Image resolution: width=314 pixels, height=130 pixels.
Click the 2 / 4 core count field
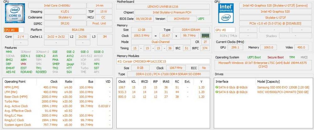pyautogui.click(x=21, y=37)
